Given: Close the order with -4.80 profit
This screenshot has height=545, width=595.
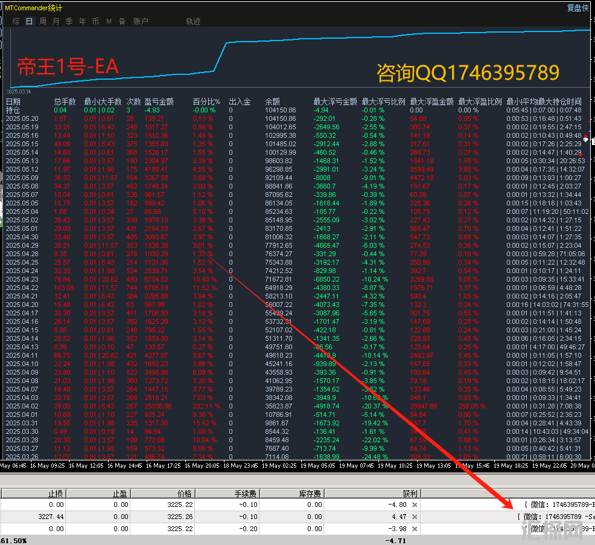Looking at the screenshot, I should click(x=415, y=505).
